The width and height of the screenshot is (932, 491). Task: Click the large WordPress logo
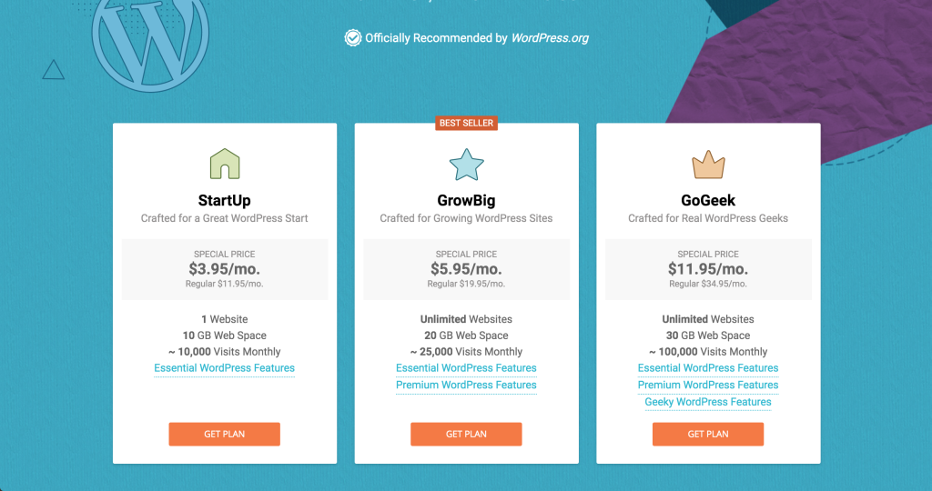tap(150, 42)
